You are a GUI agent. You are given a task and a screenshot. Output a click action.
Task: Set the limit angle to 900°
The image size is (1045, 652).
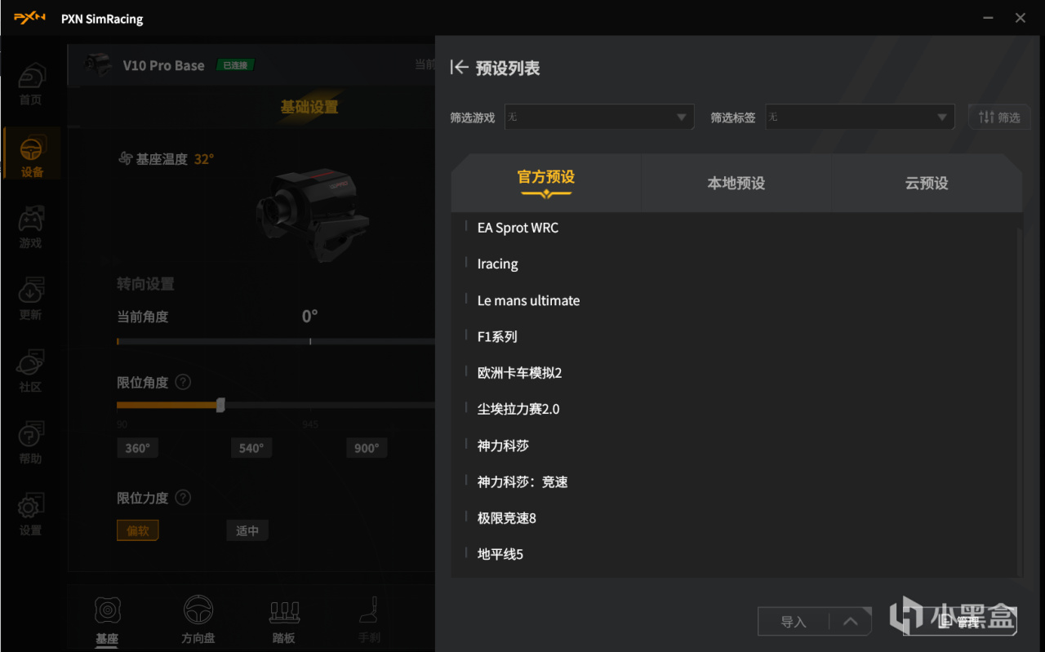coord(367,448)
